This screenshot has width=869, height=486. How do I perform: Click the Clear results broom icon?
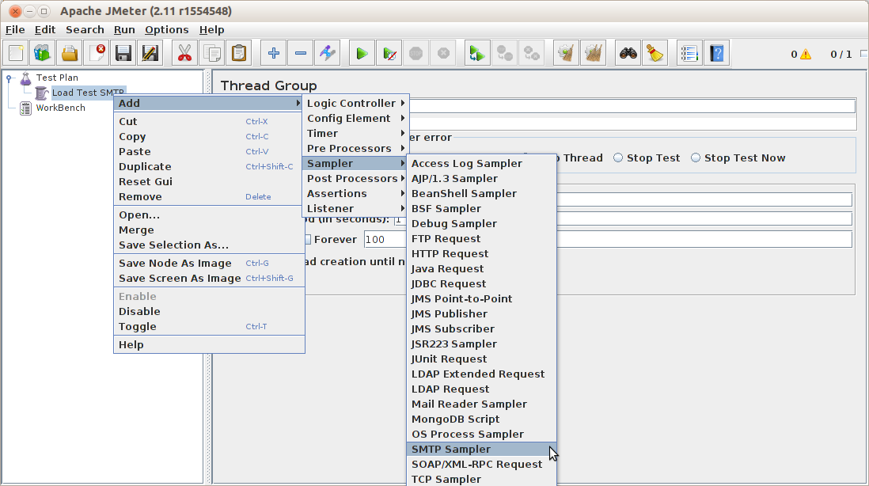click(x=566, y=54)
